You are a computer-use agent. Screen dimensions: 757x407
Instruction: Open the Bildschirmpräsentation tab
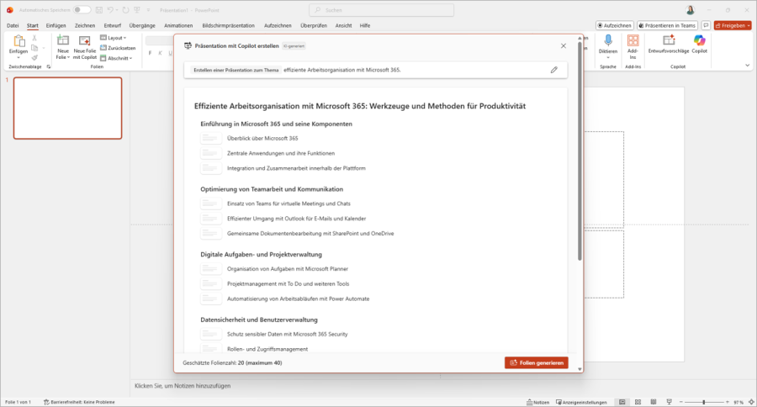coord(228,25)
